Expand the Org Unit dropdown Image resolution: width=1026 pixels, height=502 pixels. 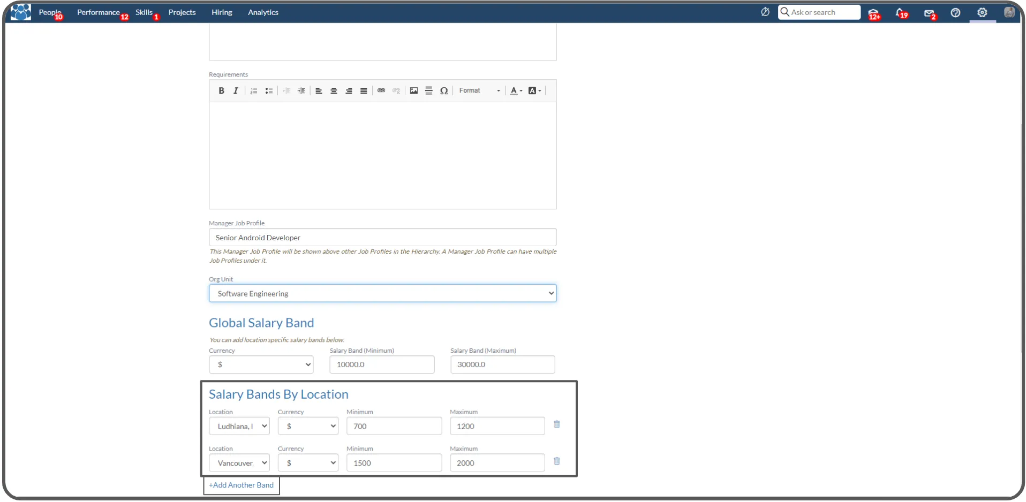[x=382, y=293]
